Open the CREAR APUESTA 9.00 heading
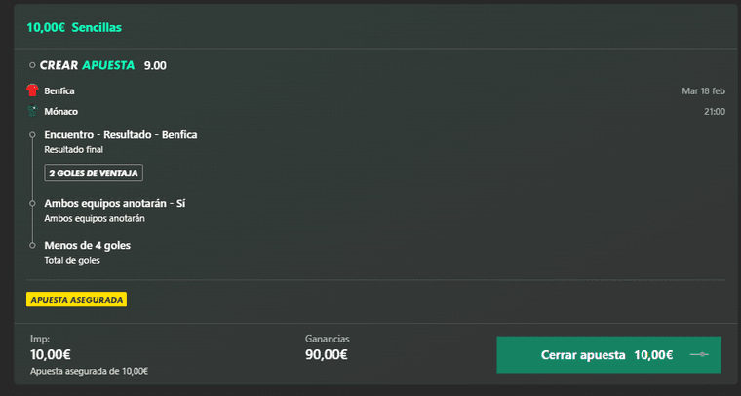This screenshot has height=396, width=741. pos(103,65)
